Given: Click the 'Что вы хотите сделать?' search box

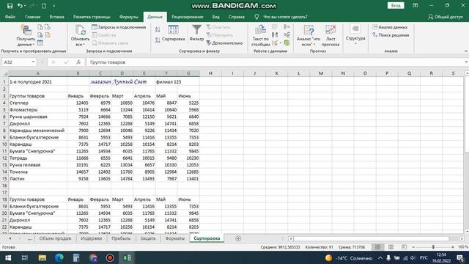Looking at the screenshot, I should (285, 17).
